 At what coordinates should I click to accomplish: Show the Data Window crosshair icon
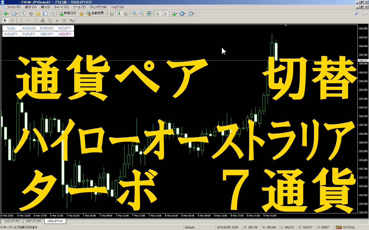click(31, 14)
